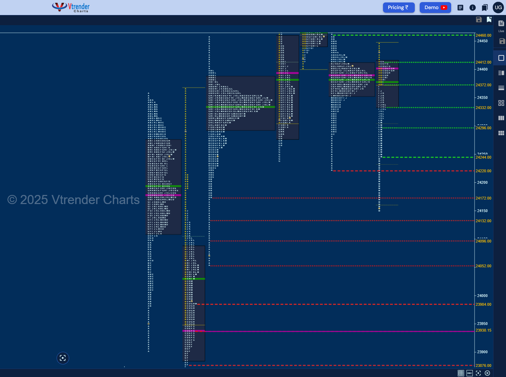Open the Pricing page
Image resolution: width=506 pixels, height=377 pixels.
(x=399, y=7)
